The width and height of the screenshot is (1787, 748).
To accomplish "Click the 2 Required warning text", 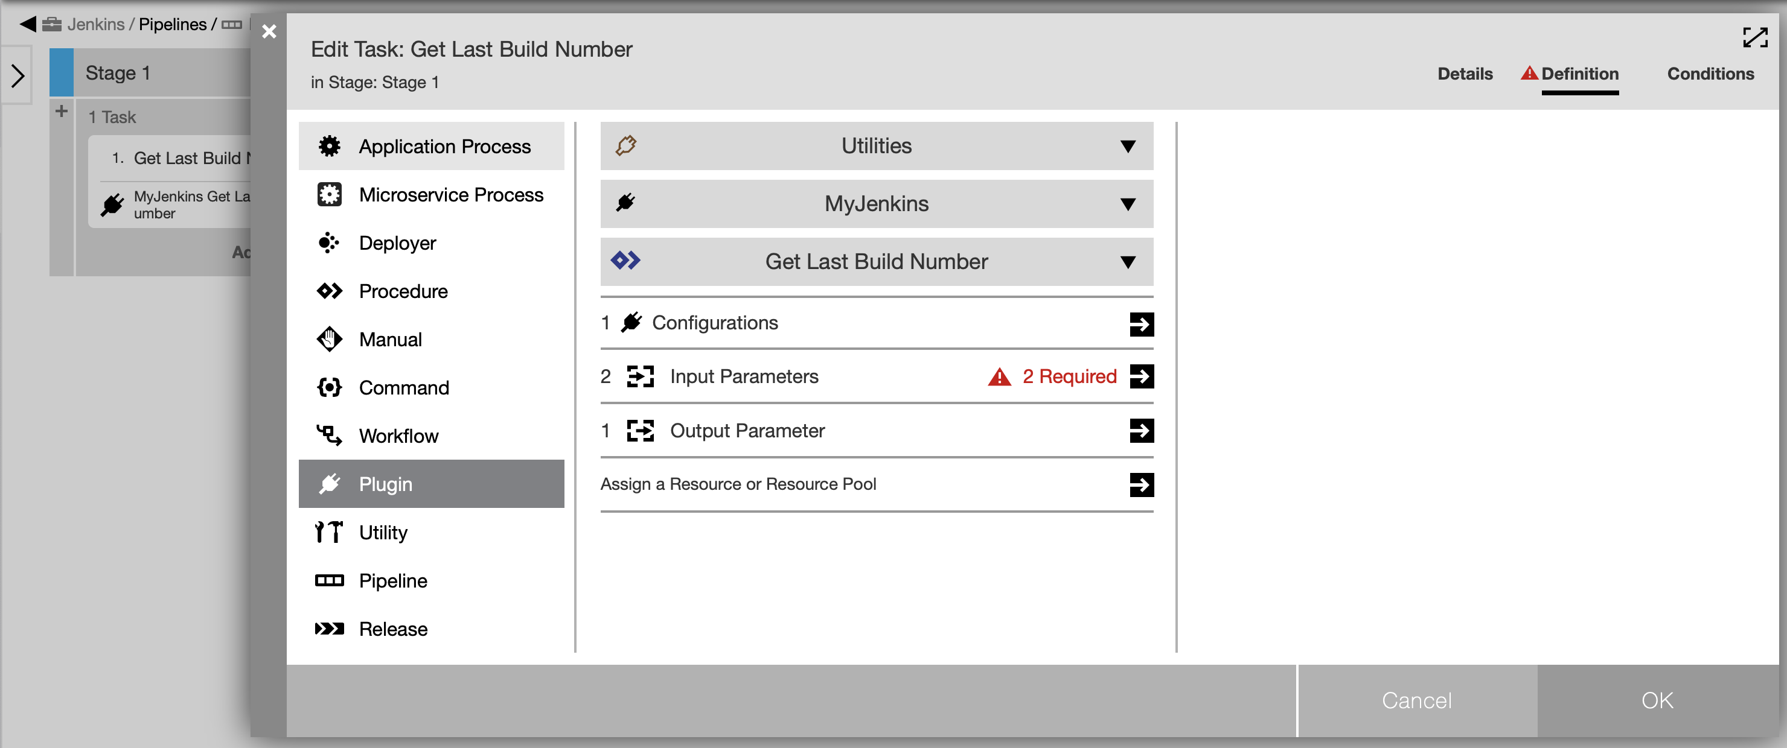I will [1069, 377].
